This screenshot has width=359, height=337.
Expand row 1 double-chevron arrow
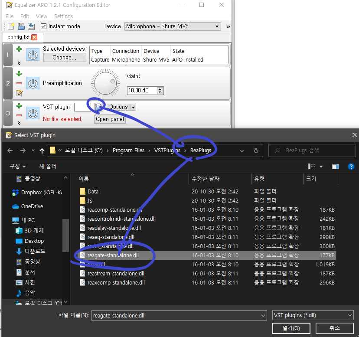(x=19, y=63)
